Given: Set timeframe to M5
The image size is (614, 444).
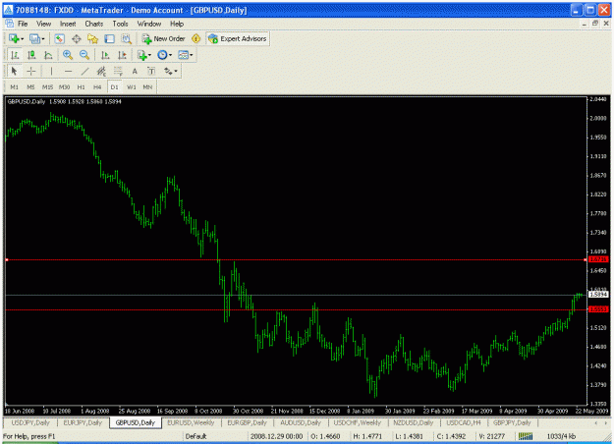Looking at the screenshot, I should click(30, 86).
